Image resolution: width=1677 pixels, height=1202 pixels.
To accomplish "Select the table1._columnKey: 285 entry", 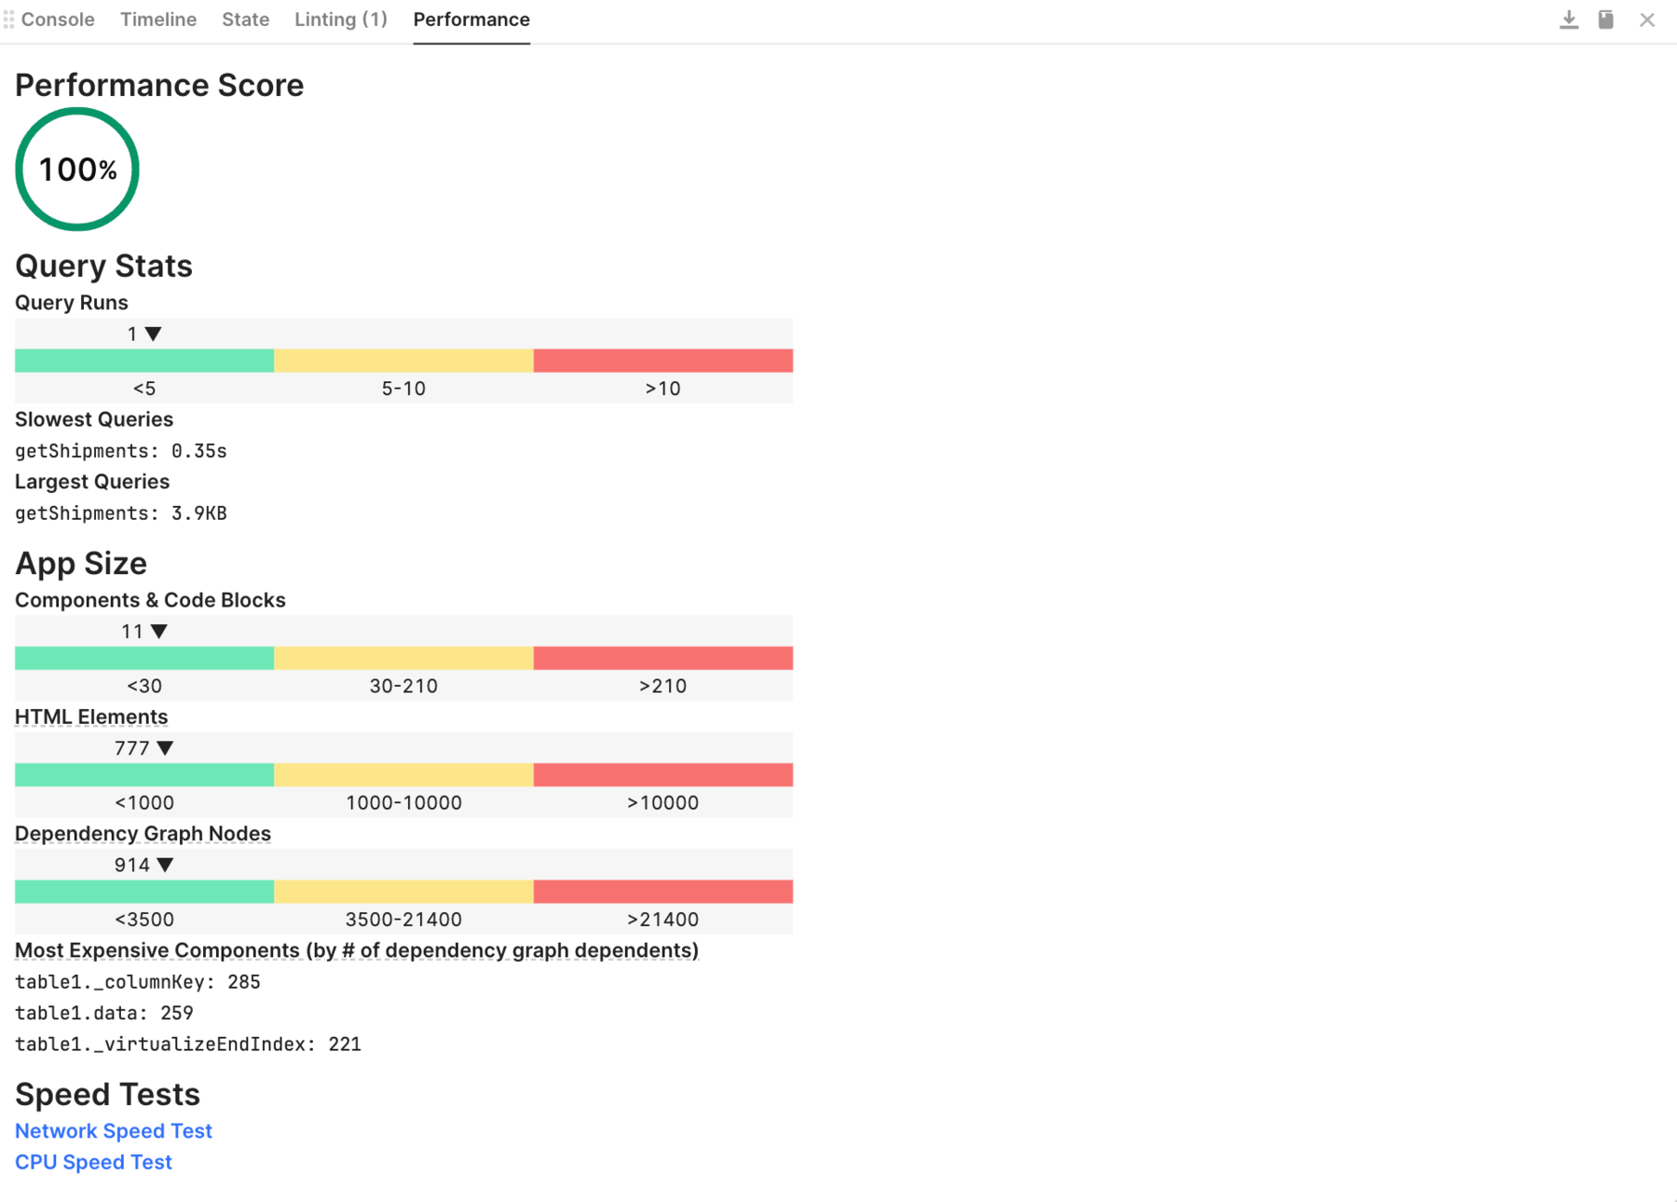I will coord(138,982).
